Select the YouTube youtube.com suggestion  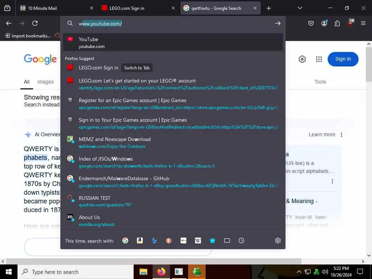[x=173, y=43]
